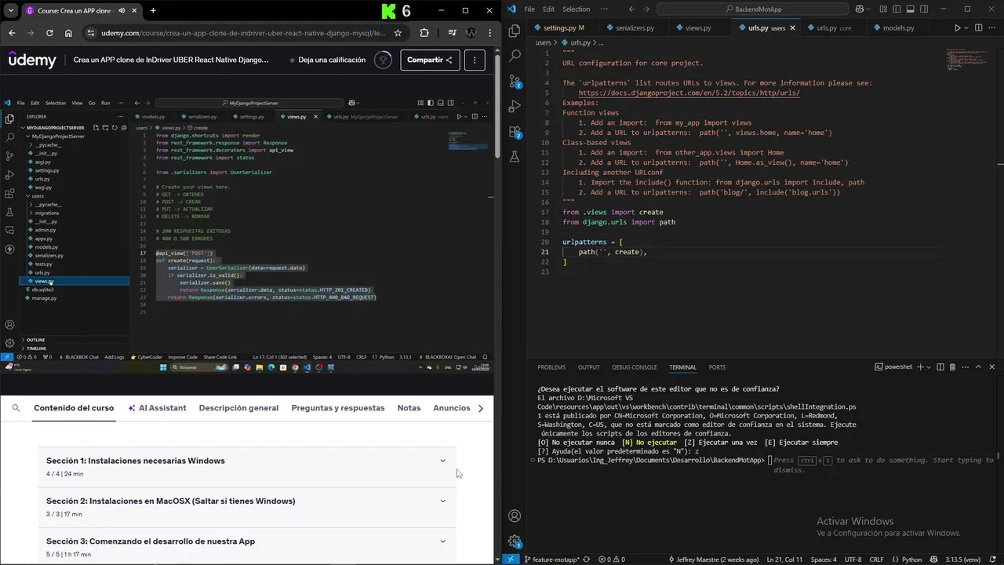Screen dimensions: 1004x565
Task: Maximize panel with chevron-up icon
Action: [x=977, y=366]
